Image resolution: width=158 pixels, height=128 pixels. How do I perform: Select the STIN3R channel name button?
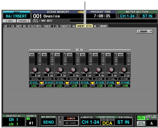point(100,83)
